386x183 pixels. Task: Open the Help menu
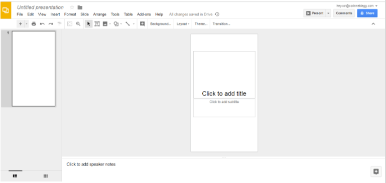[x=159, y=14]
